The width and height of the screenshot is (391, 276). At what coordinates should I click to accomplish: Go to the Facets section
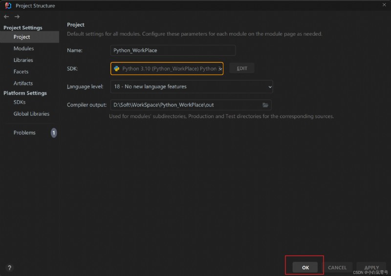(x=21, y=71)
